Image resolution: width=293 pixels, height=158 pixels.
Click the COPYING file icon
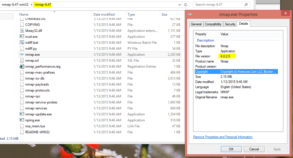tap(22, 25)
